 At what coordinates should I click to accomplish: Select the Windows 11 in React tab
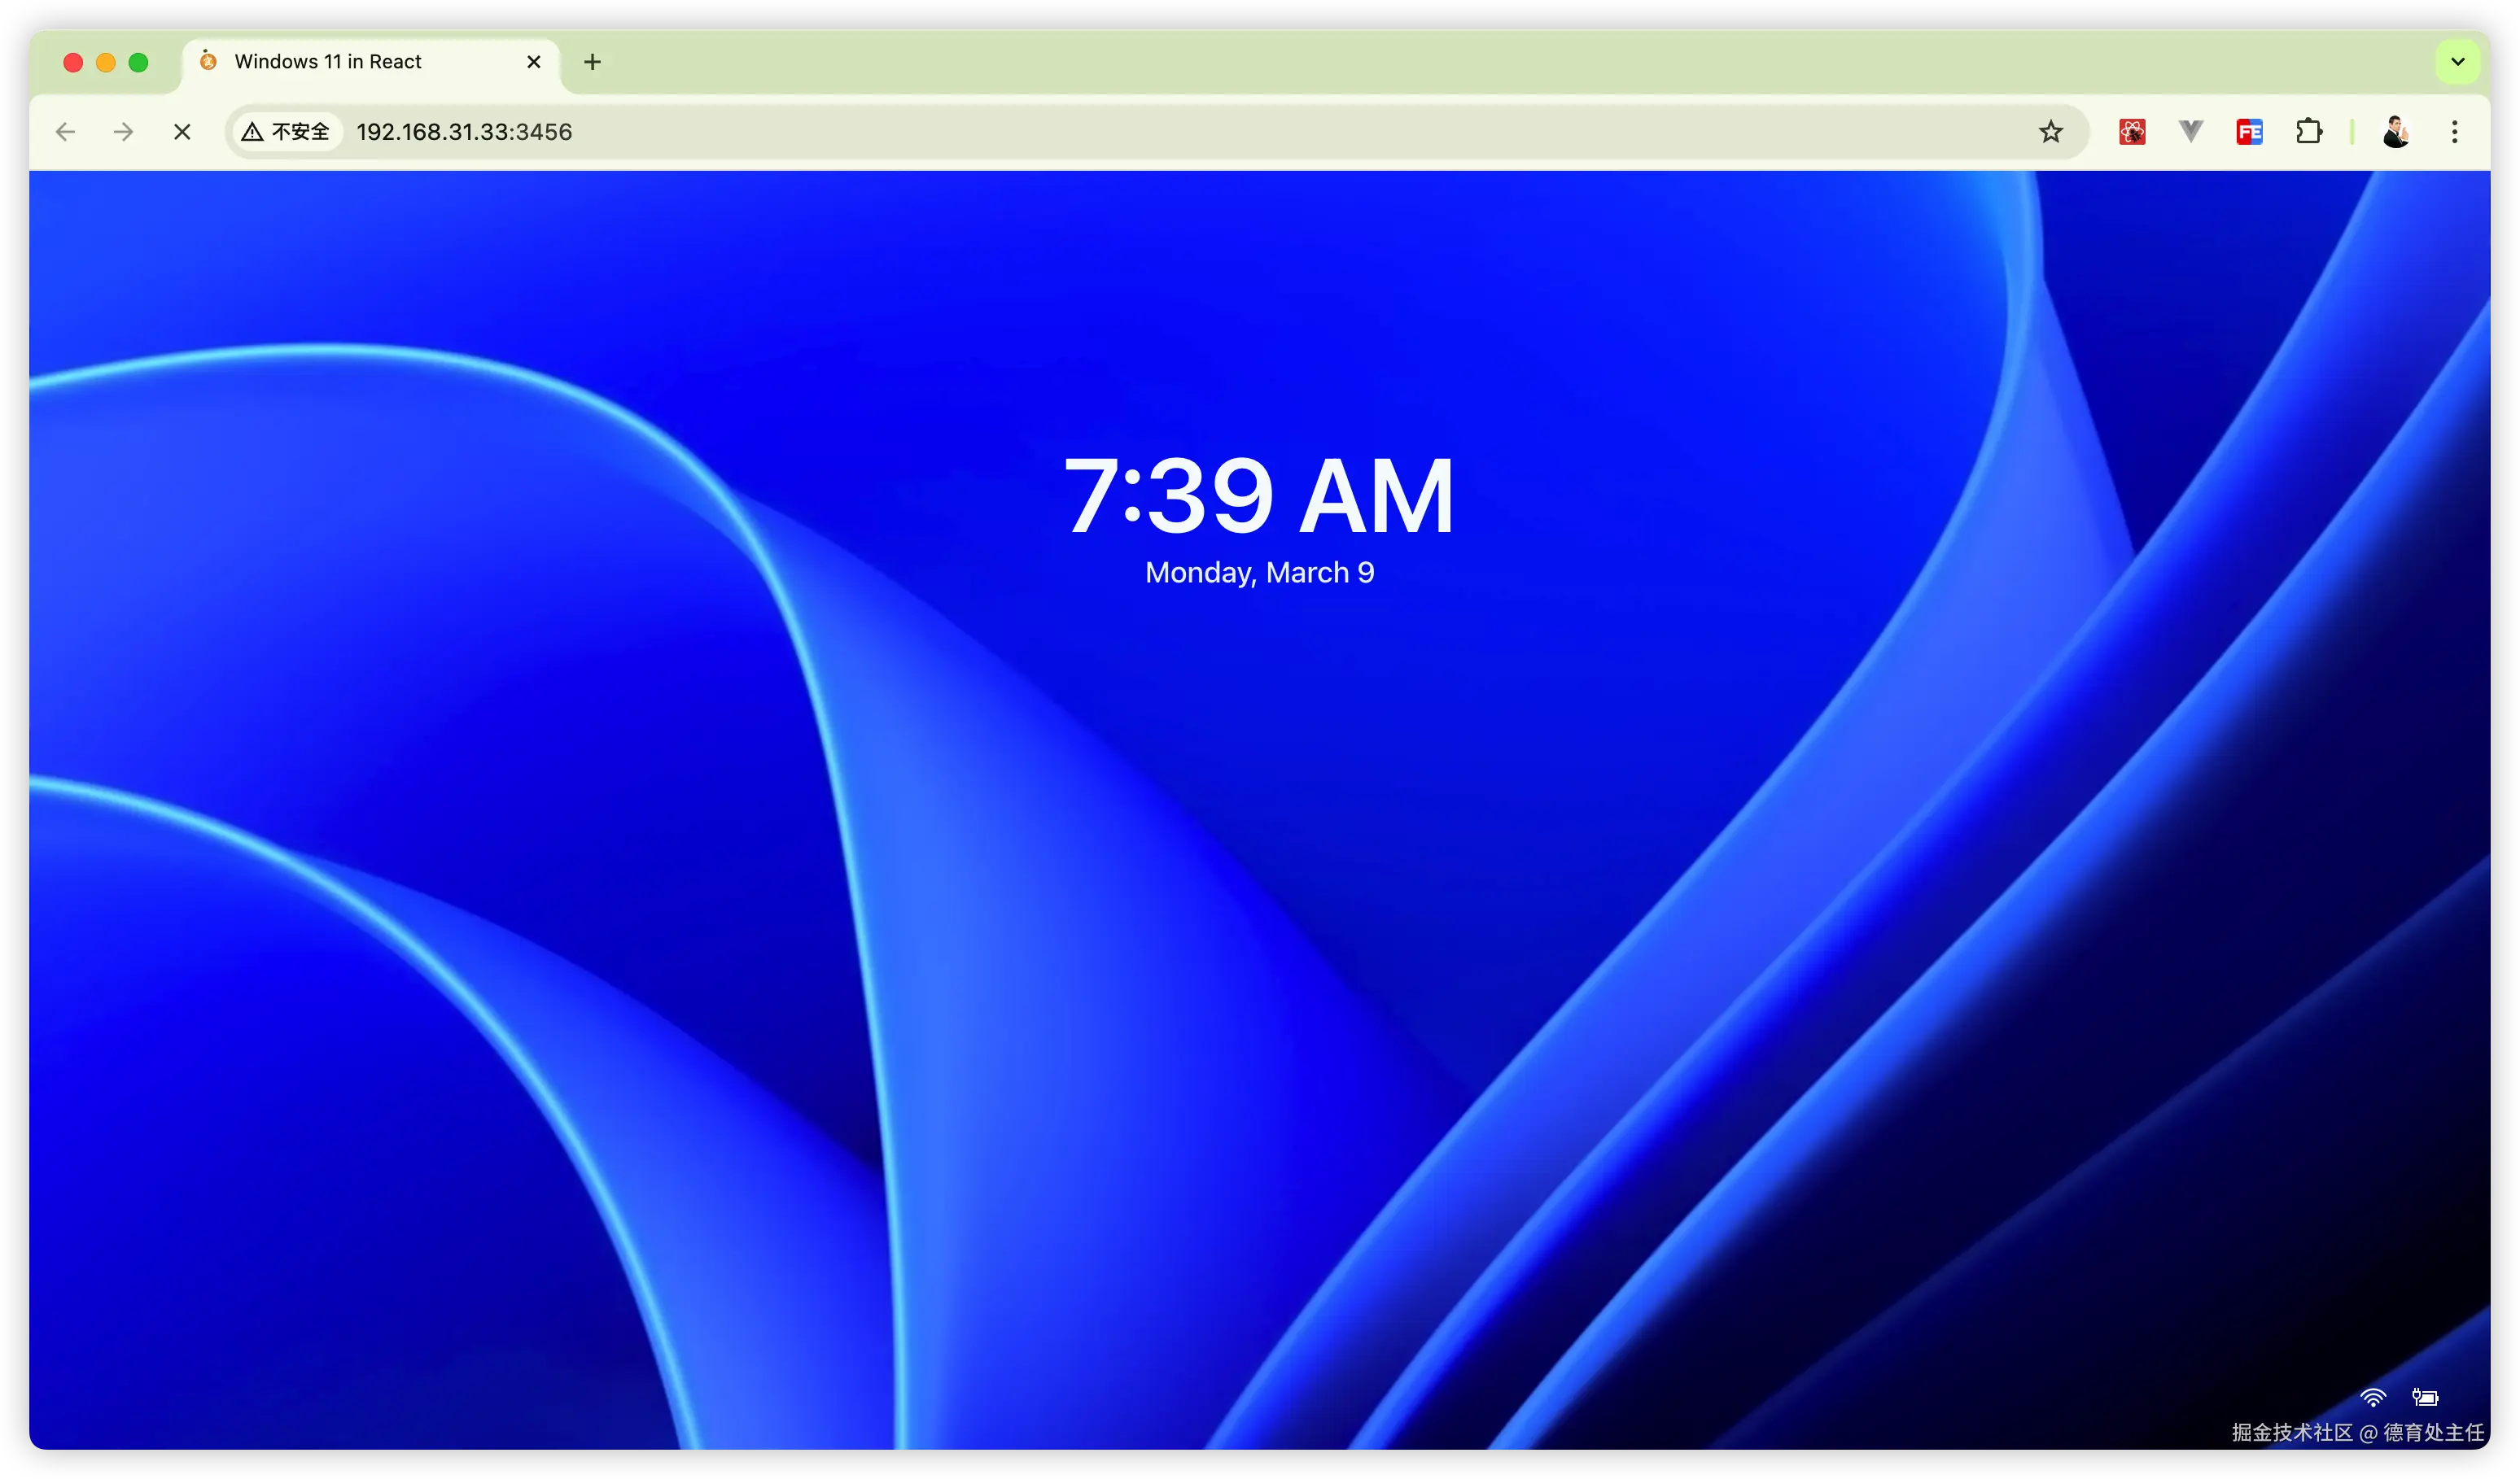370,62
